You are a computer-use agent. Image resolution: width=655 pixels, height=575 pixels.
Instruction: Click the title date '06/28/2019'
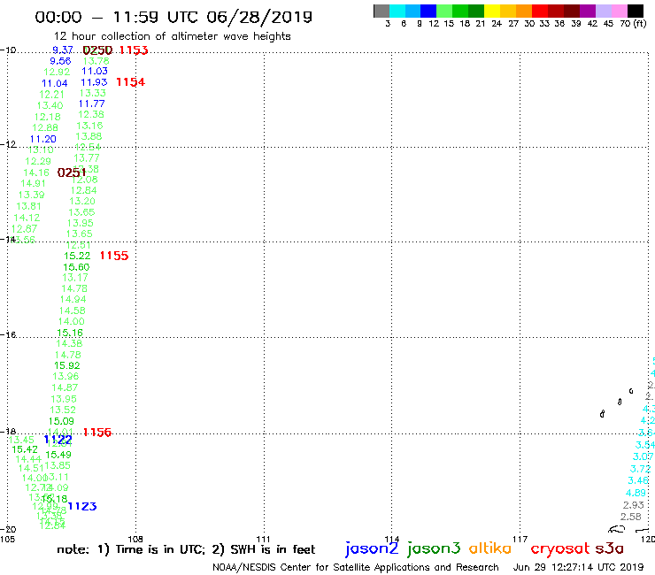(x=259, y=17)
